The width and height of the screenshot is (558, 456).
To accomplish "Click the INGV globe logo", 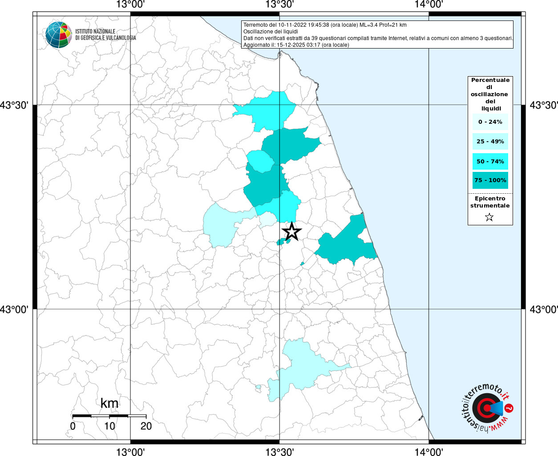I will [58, 35].
